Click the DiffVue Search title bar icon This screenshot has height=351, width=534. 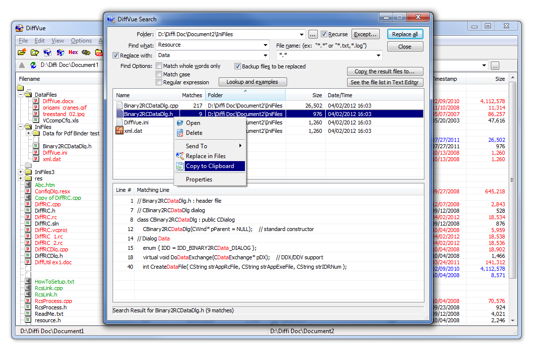[x=112, y=19]
